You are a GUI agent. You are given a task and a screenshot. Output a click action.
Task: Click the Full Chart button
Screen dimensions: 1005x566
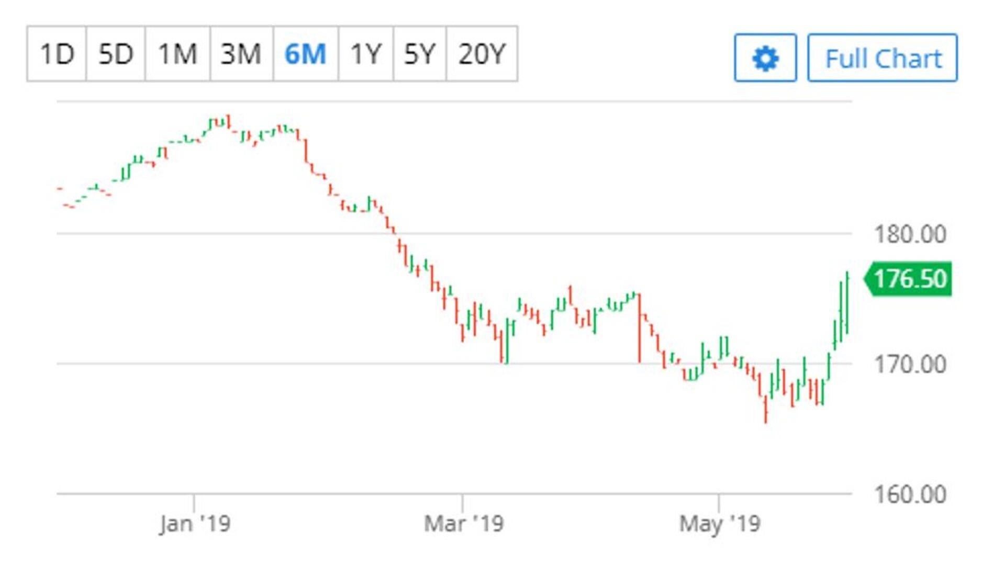coord(883,58)
